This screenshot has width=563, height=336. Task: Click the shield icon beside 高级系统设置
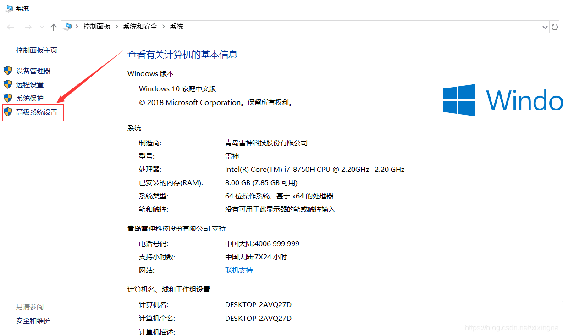[x=8, y=112]
